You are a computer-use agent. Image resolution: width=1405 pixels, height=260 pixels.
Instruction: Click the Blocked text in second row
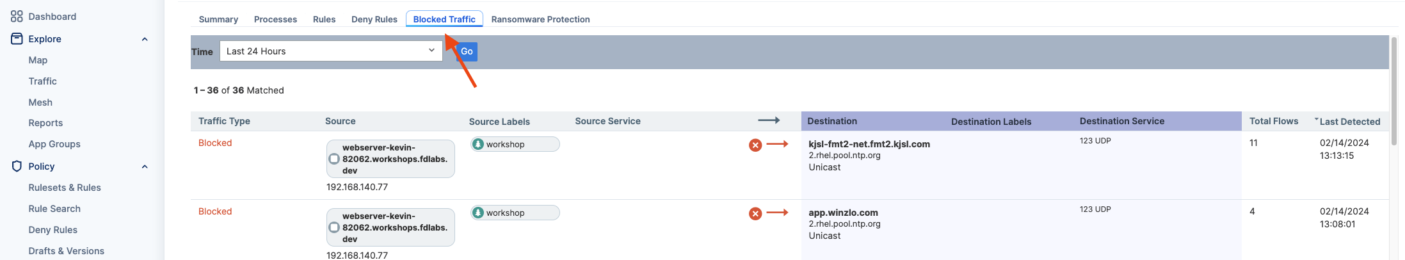click(x=215, y=211)
